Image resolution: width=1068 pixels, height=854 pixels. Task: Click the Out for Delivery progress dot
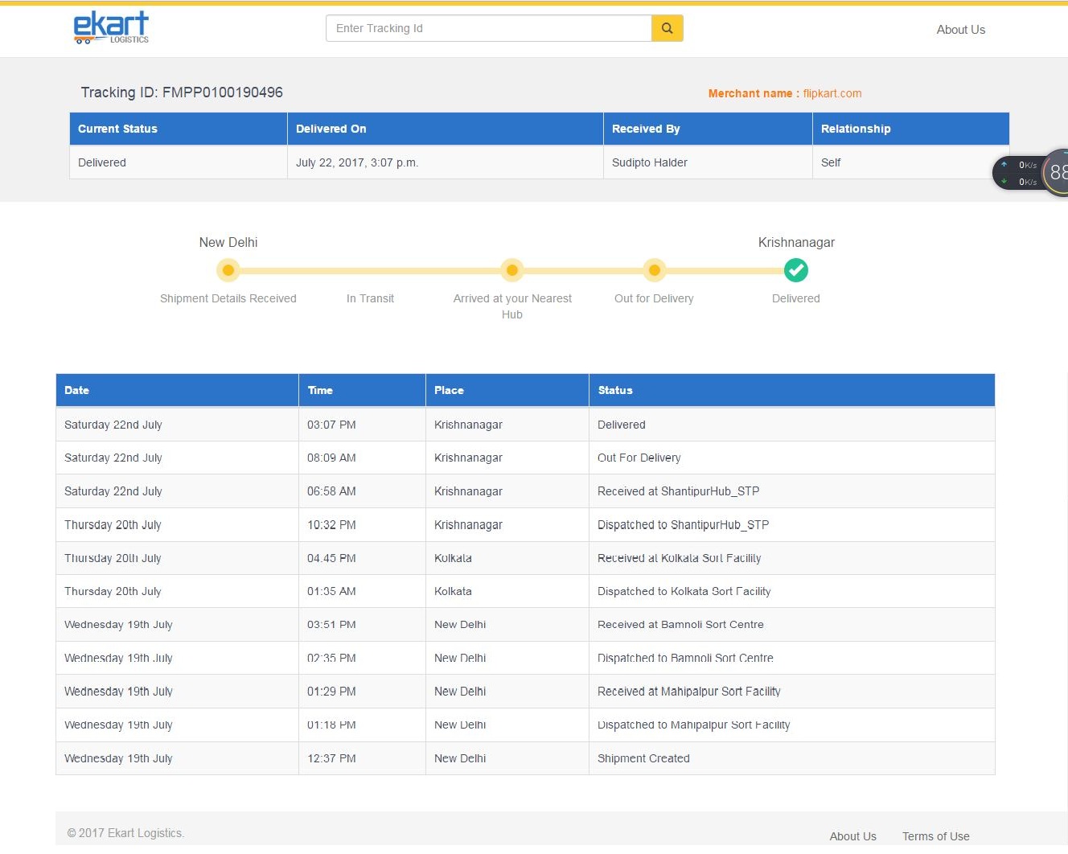point(654,270)
